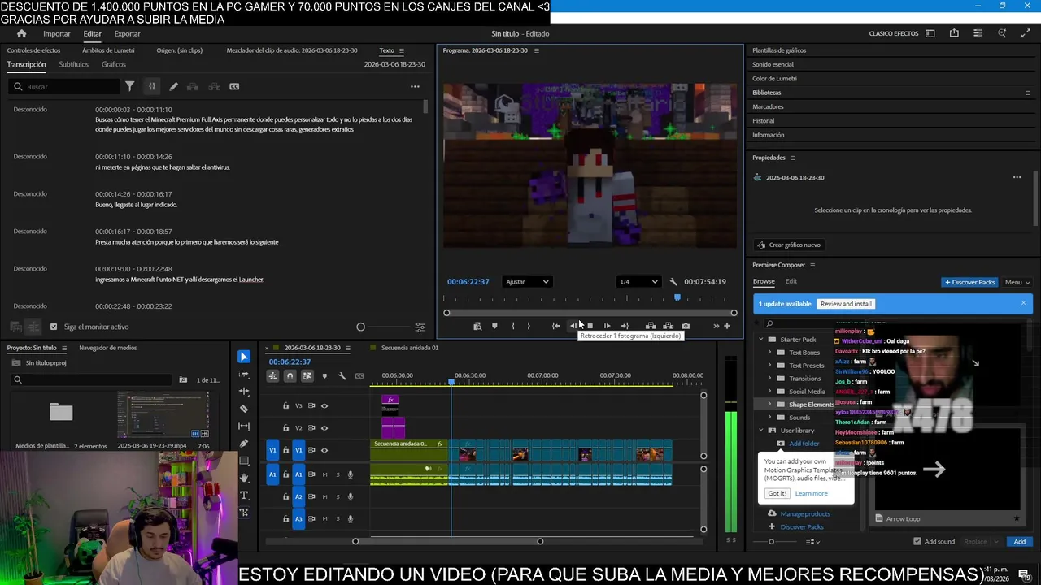Select the Selection tool in timeline toolbar
This screenshot has width=1041, height=585.
coord(244,357)
